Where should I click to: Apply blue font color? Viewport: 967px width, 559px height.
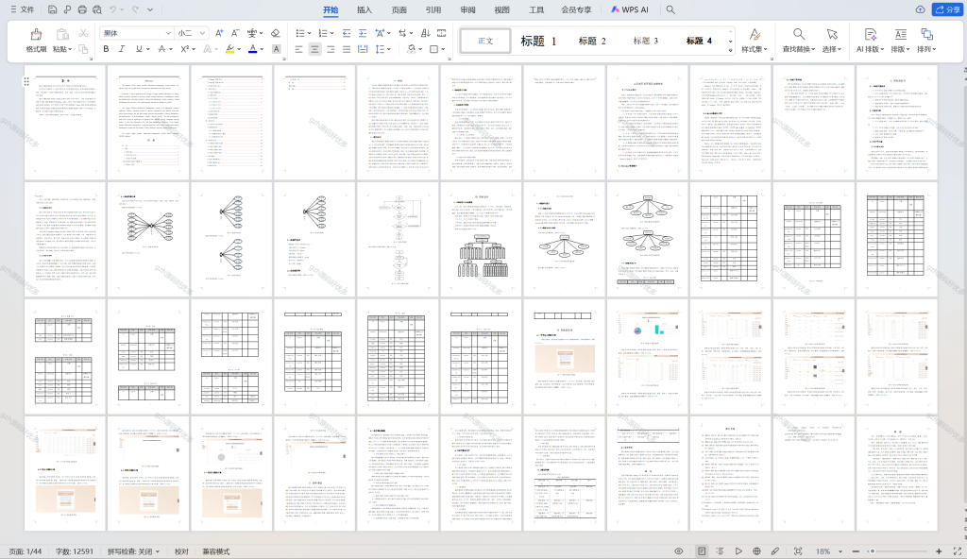(x=252, y=49)
